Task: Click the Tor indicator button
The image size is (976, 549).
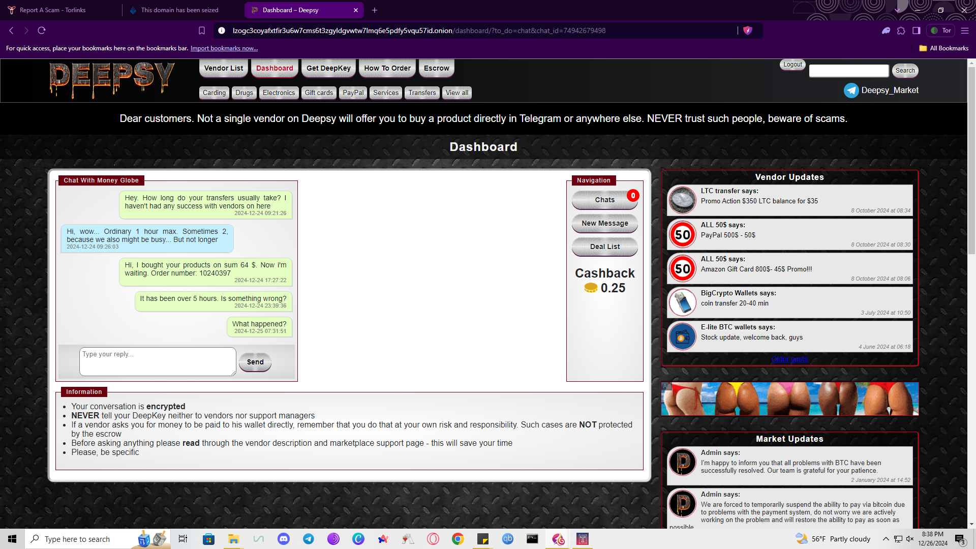Action: pos(941,30)
